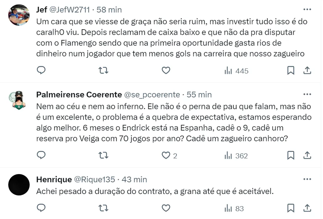Bookmark Henrique's tweet
The image size is (323, 219).
click(x=291, y=208)
